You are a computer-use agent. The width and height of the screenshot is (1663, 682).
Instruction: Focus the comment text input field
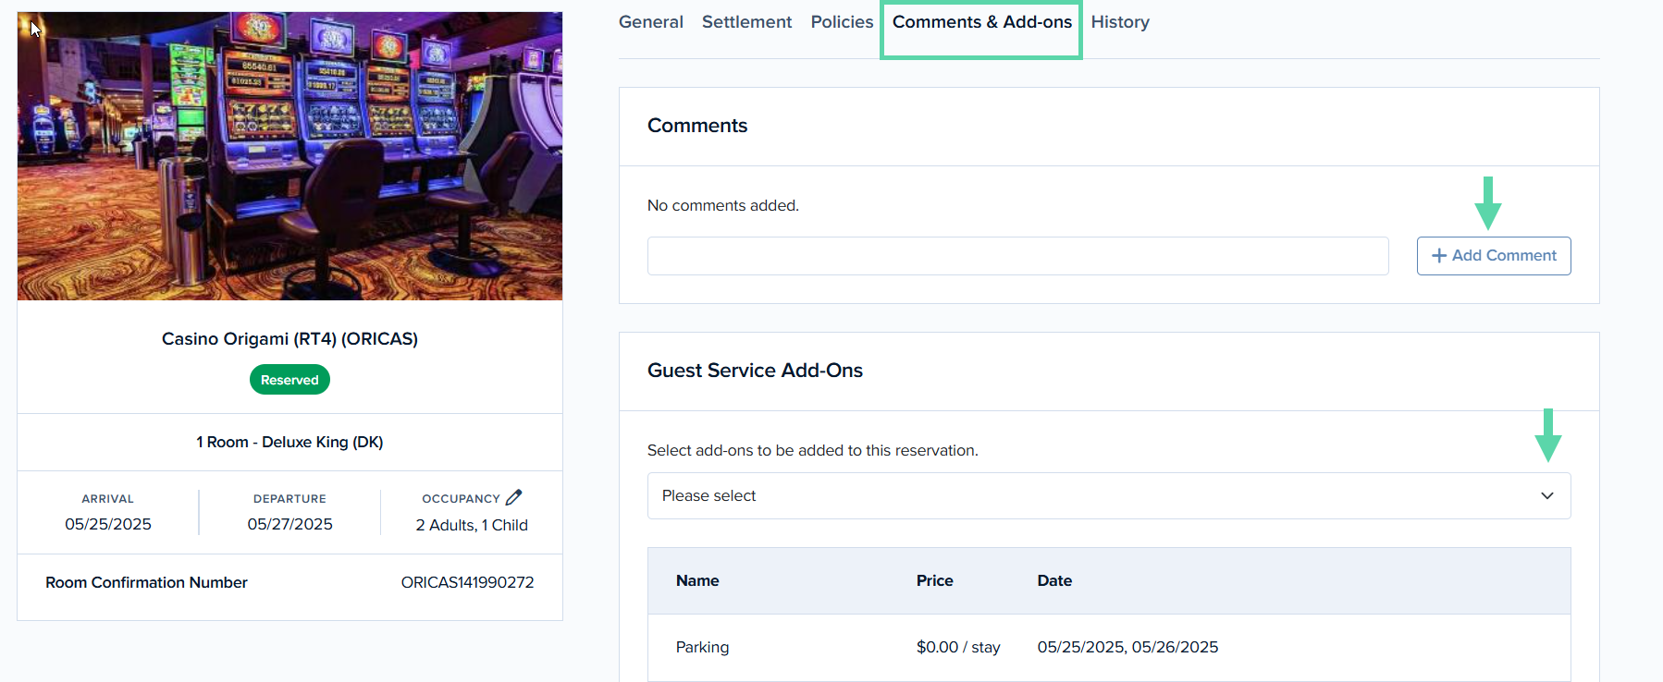click(x=1018, y=256)
